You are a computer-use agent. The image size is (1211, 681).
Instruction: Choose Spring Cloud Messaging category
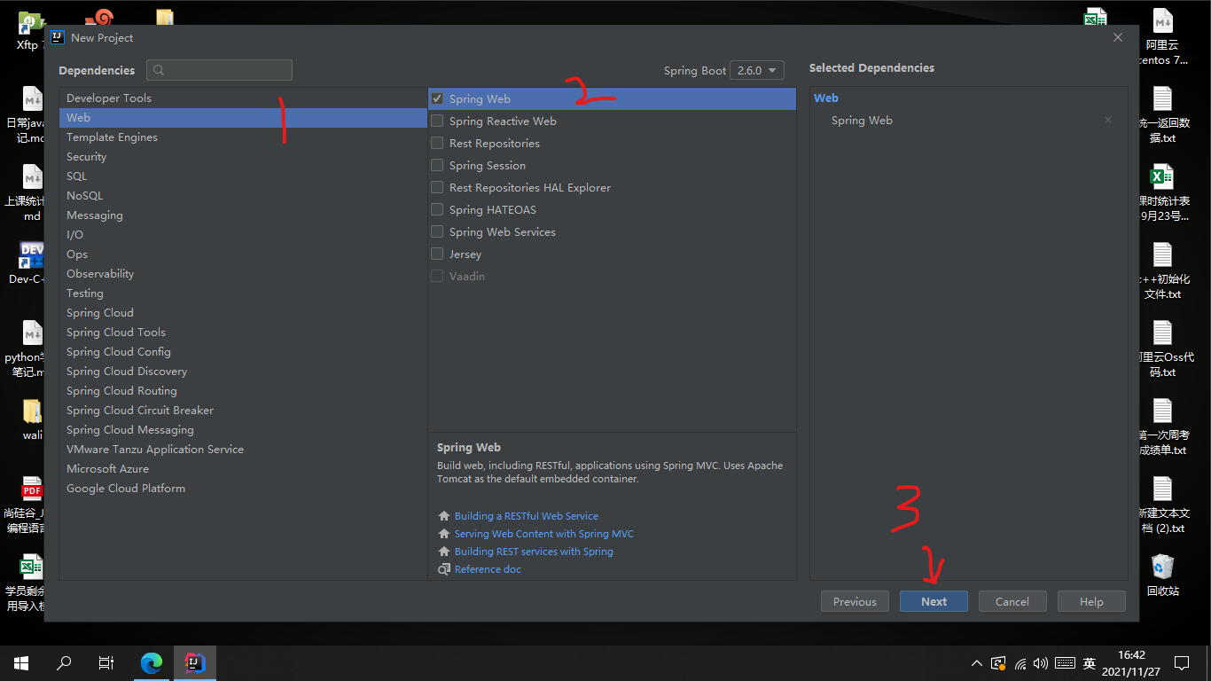[x=243, y=429]
